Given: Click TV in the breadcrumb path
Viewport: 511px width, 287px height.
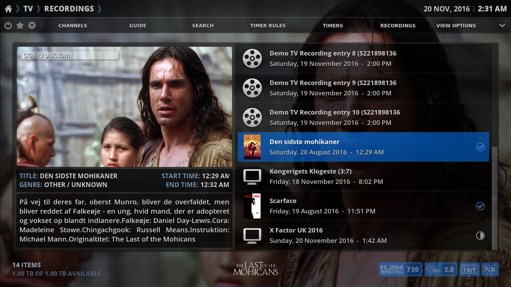Looking at the screenshot, I should [x=28, y=9].
